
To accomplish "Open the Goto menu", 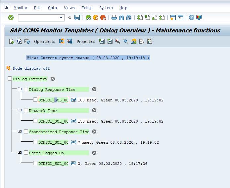I will 52,8.
